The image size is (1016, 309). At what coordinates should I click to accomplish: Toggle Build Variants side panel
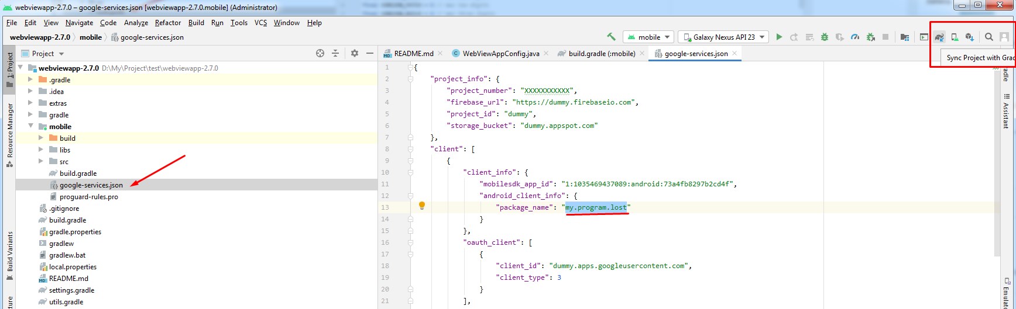(x=9, y=256)
